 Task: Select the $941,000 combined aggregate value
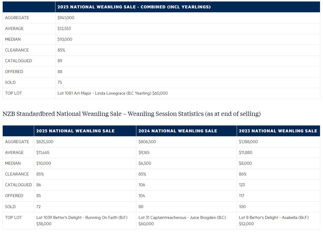coord(66,18)
